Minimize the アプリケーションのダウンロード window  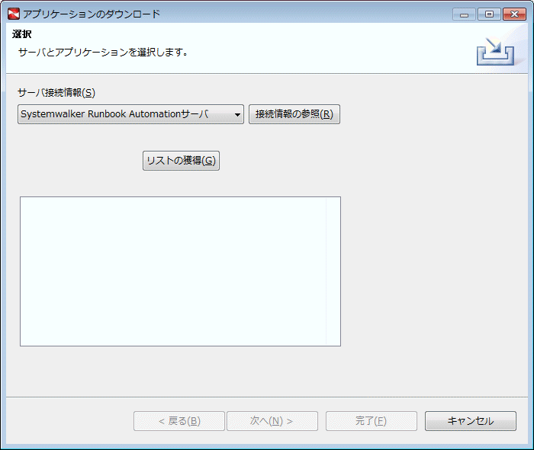pyautogui.click(x=464, y=14)
